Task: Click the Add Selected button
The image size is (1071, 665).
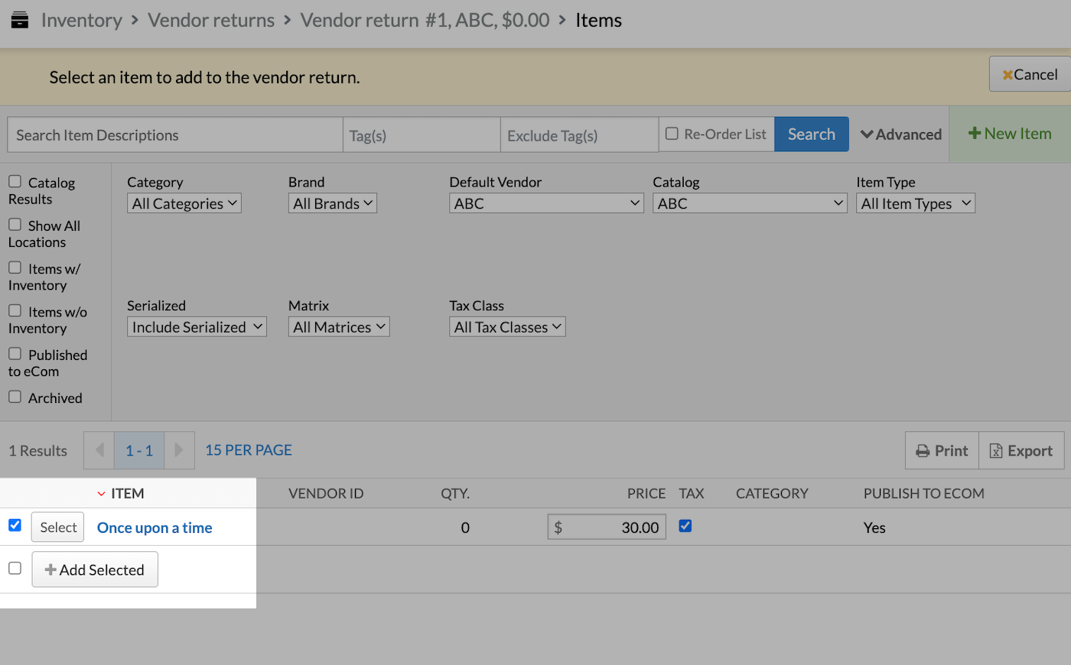Action: pyautogui.click(x=95, y=569)
